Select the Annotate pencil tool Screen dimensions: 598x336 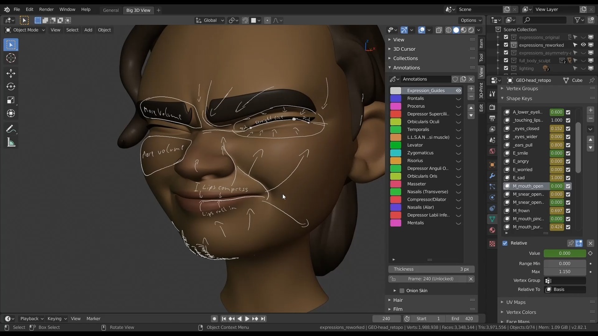point(11,129)
